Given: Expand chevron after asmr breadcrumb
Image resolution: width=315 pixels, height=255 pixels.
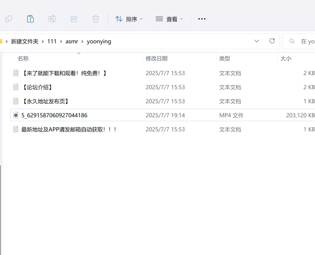Looking at the screenshot, I should [x=82, y=41].
